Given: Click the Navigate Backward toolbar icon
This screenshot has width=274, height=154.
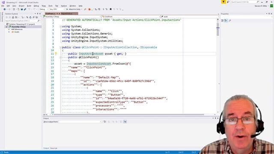Looking at the screenshot, I should [5, 9].
